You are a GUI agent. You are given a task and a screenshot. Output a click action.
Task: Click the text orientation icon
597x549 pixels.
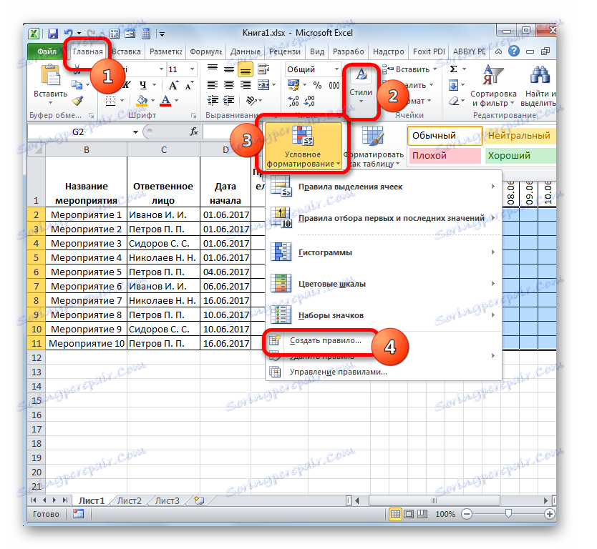click(251, 100)
